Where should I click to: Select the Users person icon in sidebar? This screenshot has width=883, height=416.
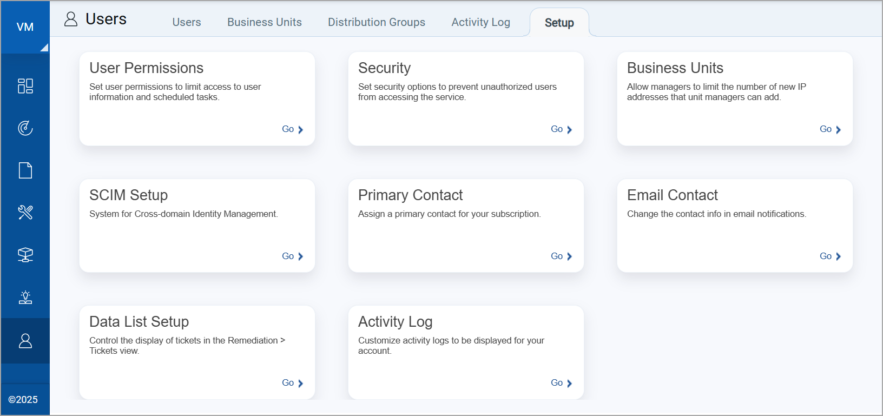[25, 341]
